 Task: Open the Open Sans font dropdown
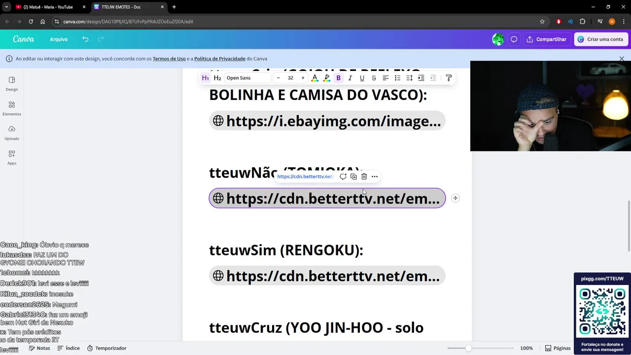(247, 78)
